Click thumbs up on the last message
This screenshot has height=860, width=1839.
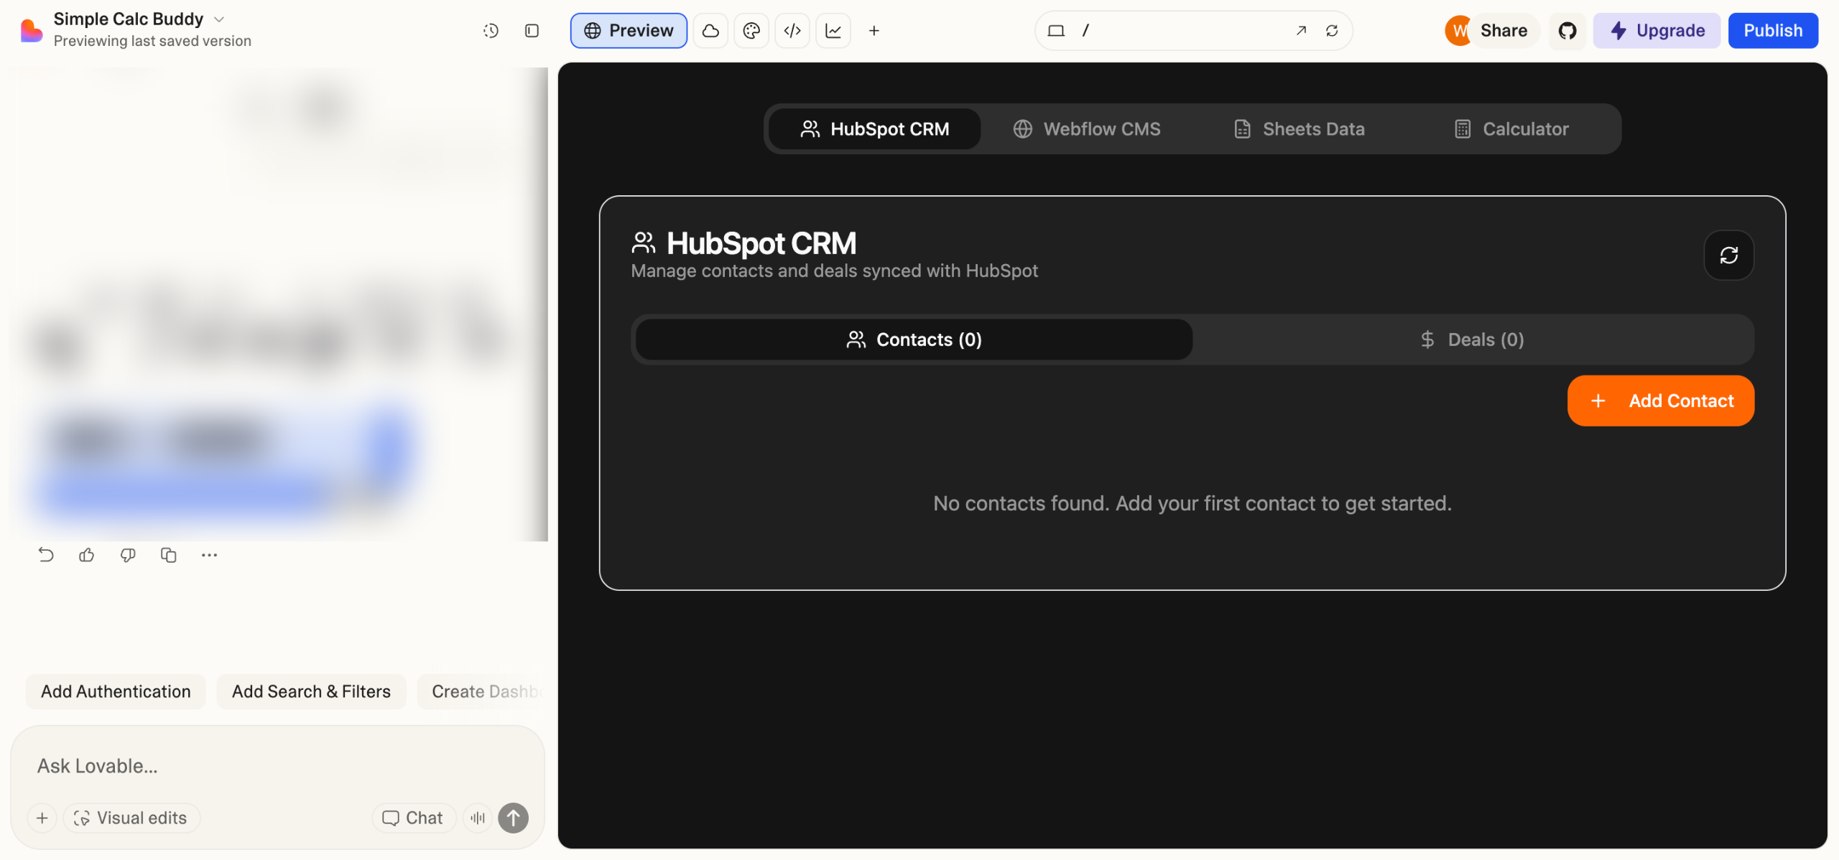87,555
